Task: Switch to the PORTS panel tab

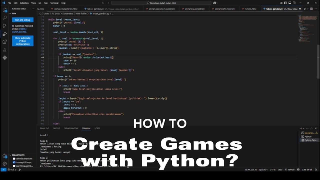Action: coord(97,128)
